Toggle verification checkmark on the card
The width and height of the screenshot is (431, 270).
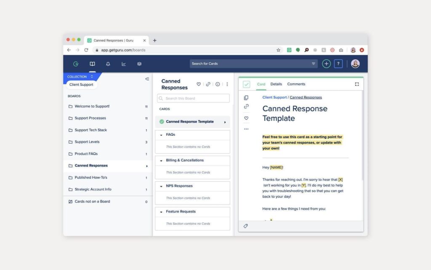(246, 84)
